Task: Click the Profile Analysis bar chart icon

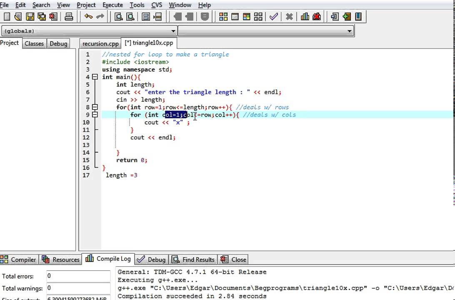Action: point(305,17)
